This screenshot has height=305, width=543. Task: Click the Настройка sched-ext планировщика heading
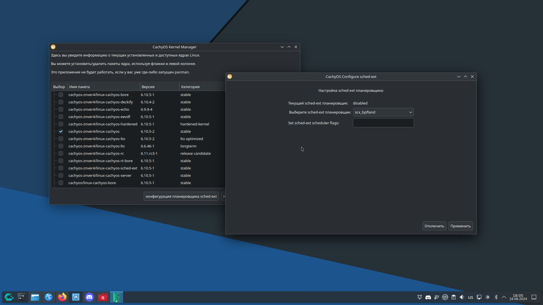click(351, 90)
